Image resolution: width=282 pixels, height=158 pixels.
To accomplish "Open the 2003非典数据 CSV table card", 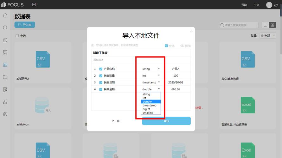I will pos(248,63).
